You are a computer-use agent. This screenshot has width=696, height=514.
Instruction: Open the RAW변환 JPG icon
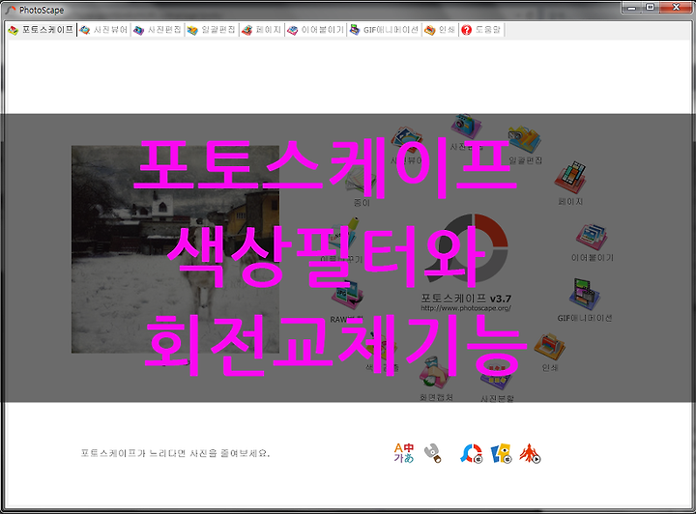(x=348, y=296)
